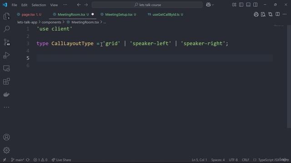Click CallLayoutType identifier in code

click(x=72, y=43)
